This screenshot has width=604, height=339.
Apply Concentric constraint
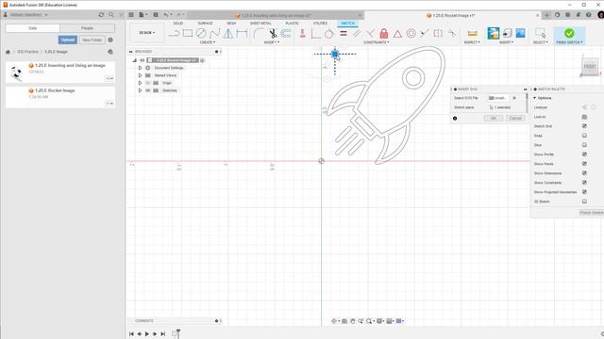[x=411, y=34]
